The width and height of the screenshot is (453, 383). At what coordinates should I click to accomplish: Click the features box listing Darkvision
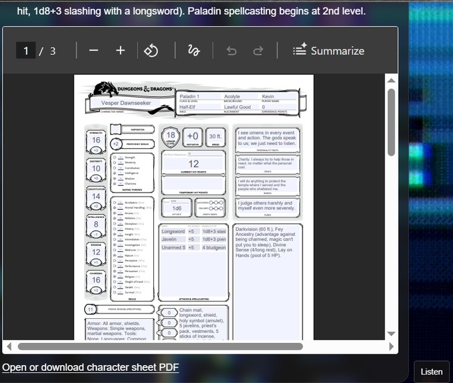click(x=268, y=281)
